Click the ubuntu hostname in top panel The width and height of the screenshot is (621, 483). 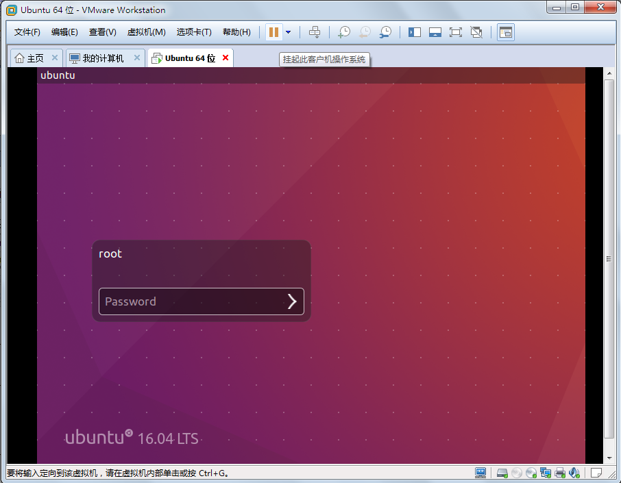pyautogui.click(x=58, y=75)
